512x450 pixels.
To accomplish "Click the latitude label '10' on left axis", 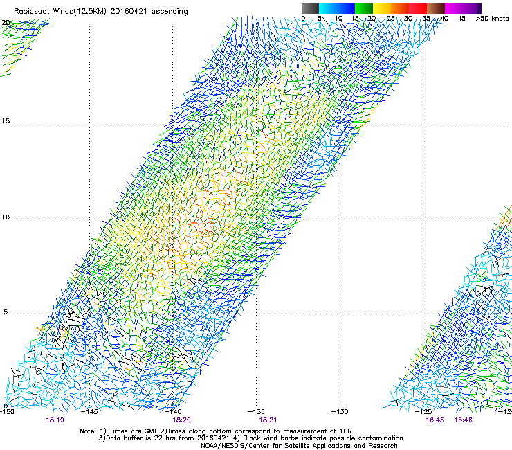I will pyautogui.click(x=6, y=217).
